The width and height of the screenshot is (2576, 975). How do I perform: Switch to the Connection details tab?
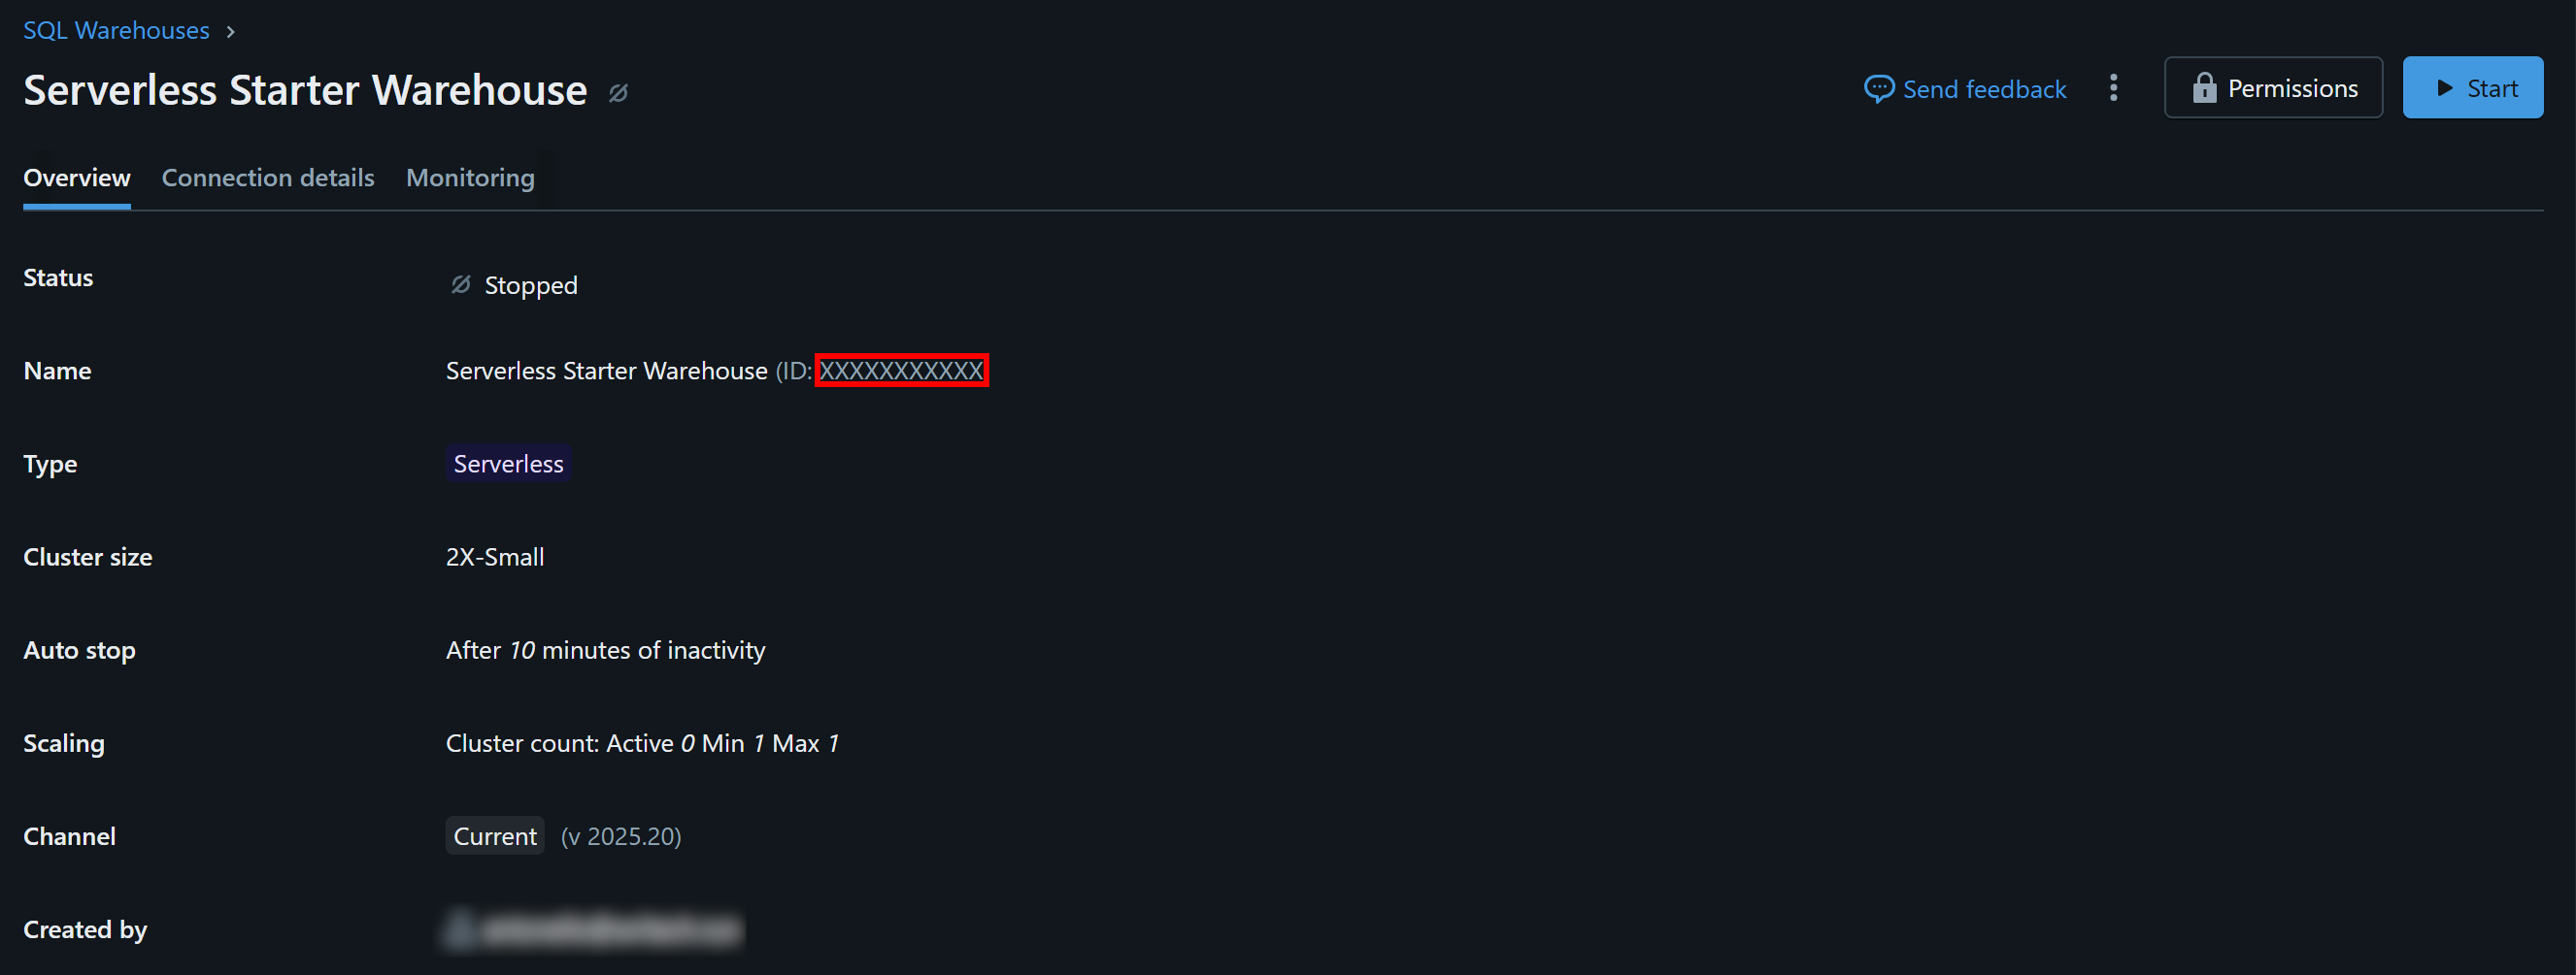pos(268,178)
